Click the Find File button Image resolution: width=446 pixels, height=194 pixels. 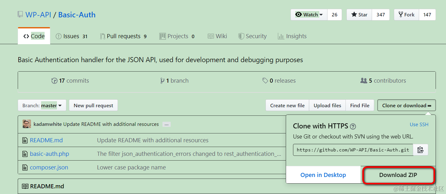tap(360, 105)
